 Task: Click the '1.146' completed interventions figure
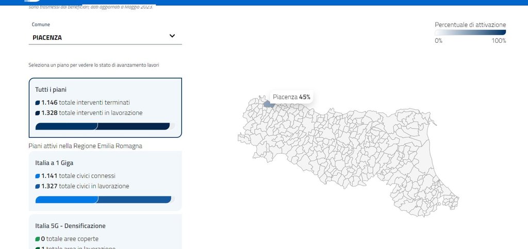click(49, 103)
